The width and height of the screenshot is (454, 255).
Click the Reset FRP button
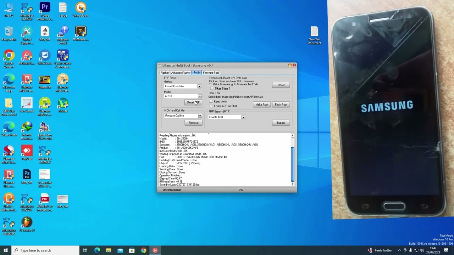[194, 102]
